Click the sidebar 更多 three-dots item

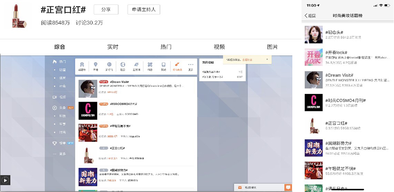pyautogui.click(x=59, y=154)
